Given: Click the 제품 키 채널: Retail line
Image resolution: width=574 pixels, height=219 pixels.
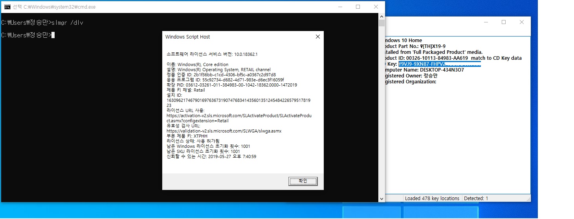Looking at the screenshot, I should pyautogui.click(x=186, y=90).
